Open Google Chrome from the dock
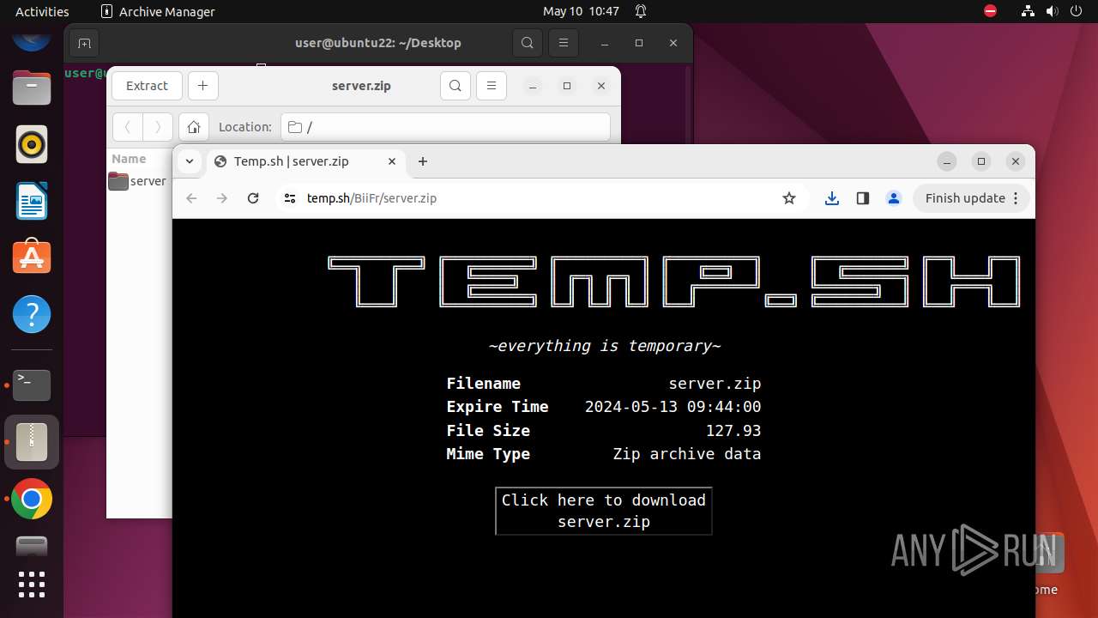 tap(32, 499)
